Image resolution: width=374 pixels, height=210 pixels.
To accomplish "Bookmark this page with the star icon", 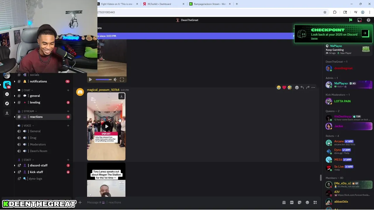I will pyautogui.click(x=325, y=12).
